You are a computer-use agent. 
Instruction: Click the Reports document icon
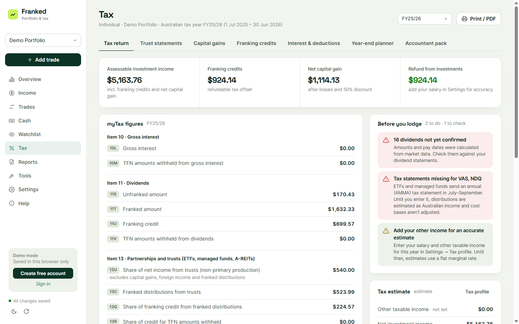[x=12, y=162]
